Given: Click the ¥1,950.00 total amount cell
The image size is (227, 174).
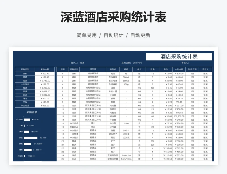Looking at the screenshot, I should tap(179, 116).
